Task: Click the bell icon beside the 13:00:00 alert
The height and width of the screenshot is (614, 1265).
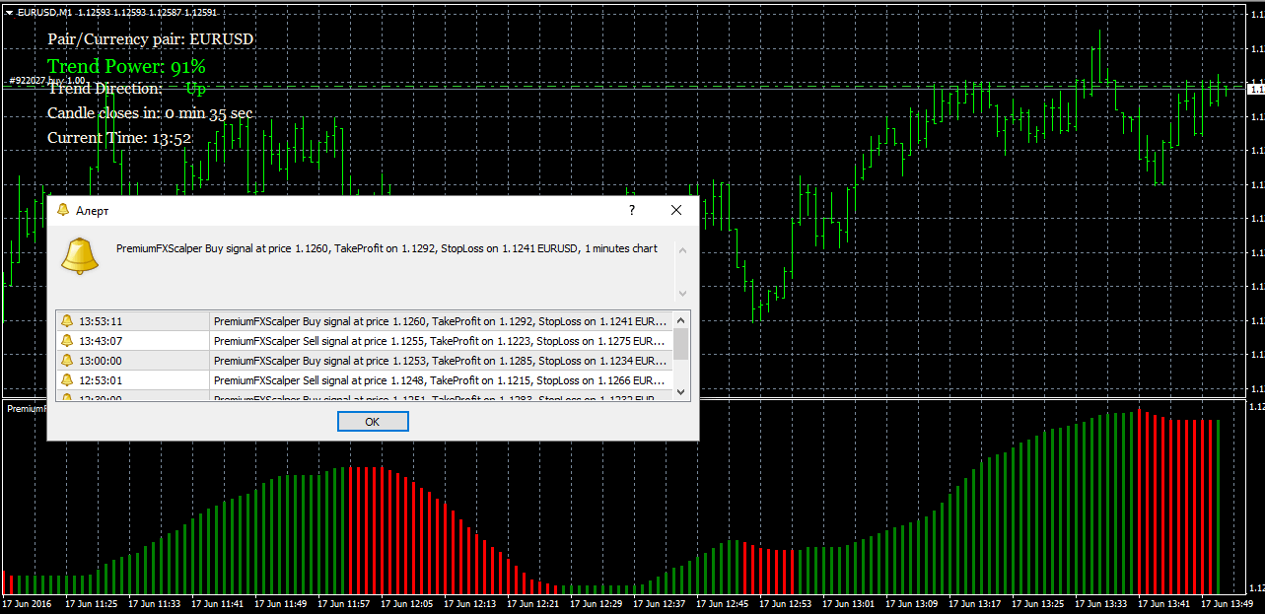Action: tap(67, 361)
